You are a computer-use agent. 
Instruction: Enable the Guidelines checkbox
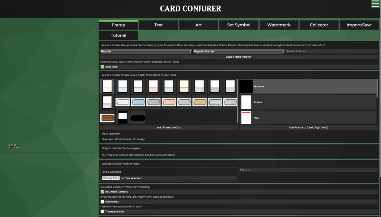click(102, 201)
